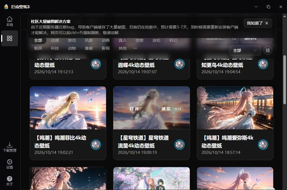Click title 遐蝶4k动态壁纸

136,65
